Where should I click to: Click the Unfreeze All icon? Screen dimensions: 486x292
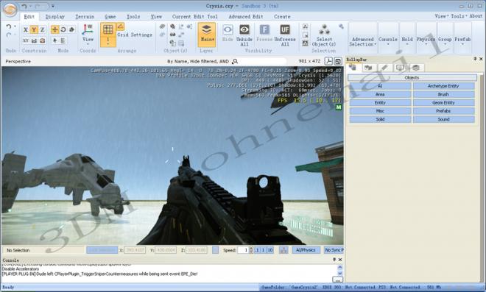click(x=285, y=30)
